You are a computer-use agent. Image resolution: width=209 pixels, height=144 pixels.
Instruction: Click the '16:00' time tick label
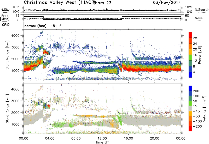(128, 139)
